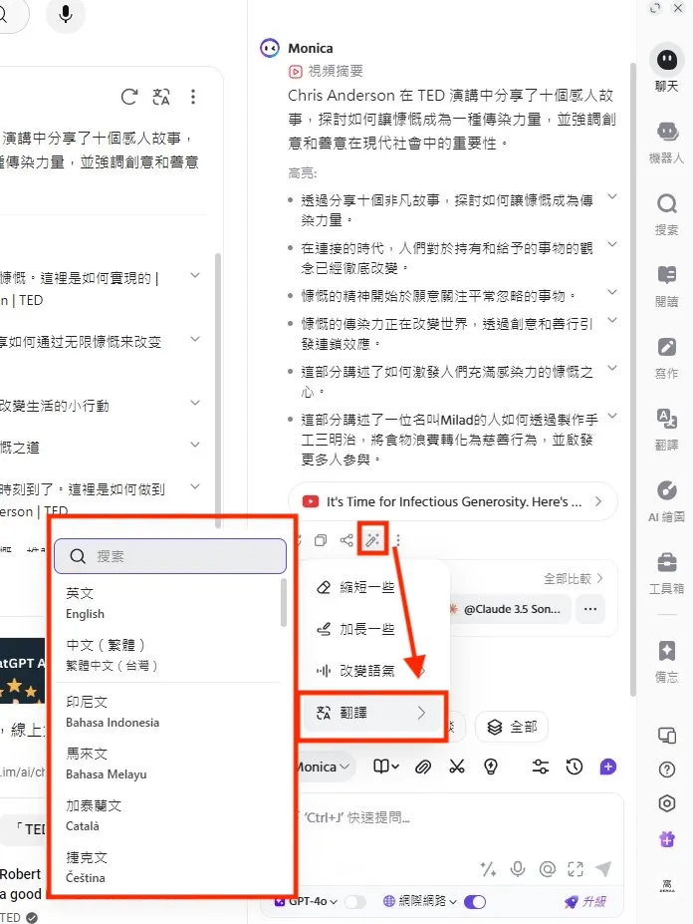Open the GPT-4o model dropdown
Screen dimensions: 693x924
click(308, 902)
